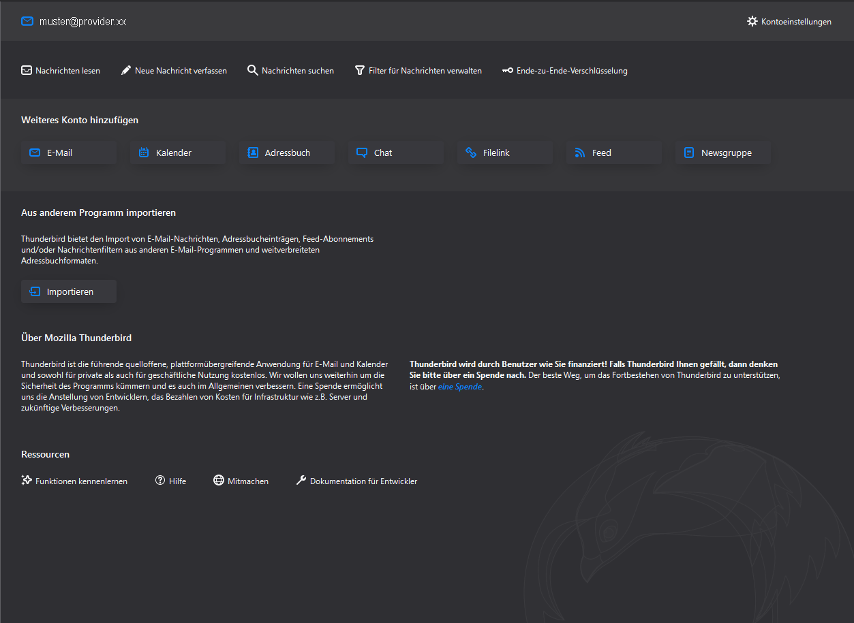Viewport: 854px width, 623px height.
Task: Click the RSS icon on the Feed button
Action: click(x=580, y=153)
